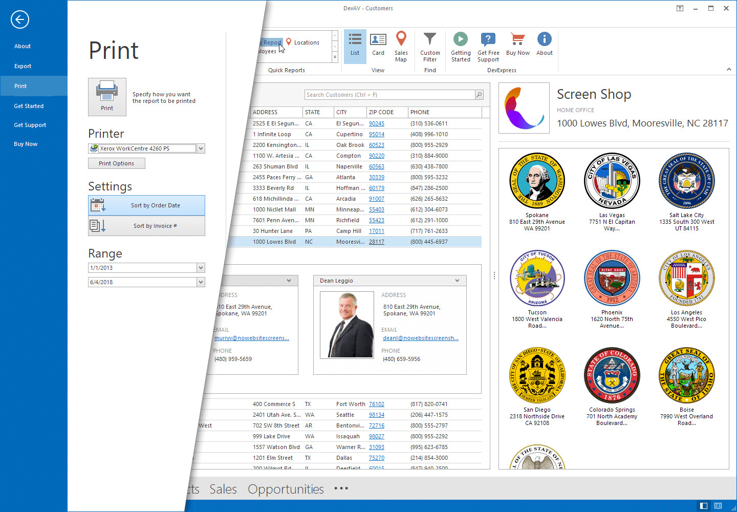Switch to Card view

click(x=378, y=46)
